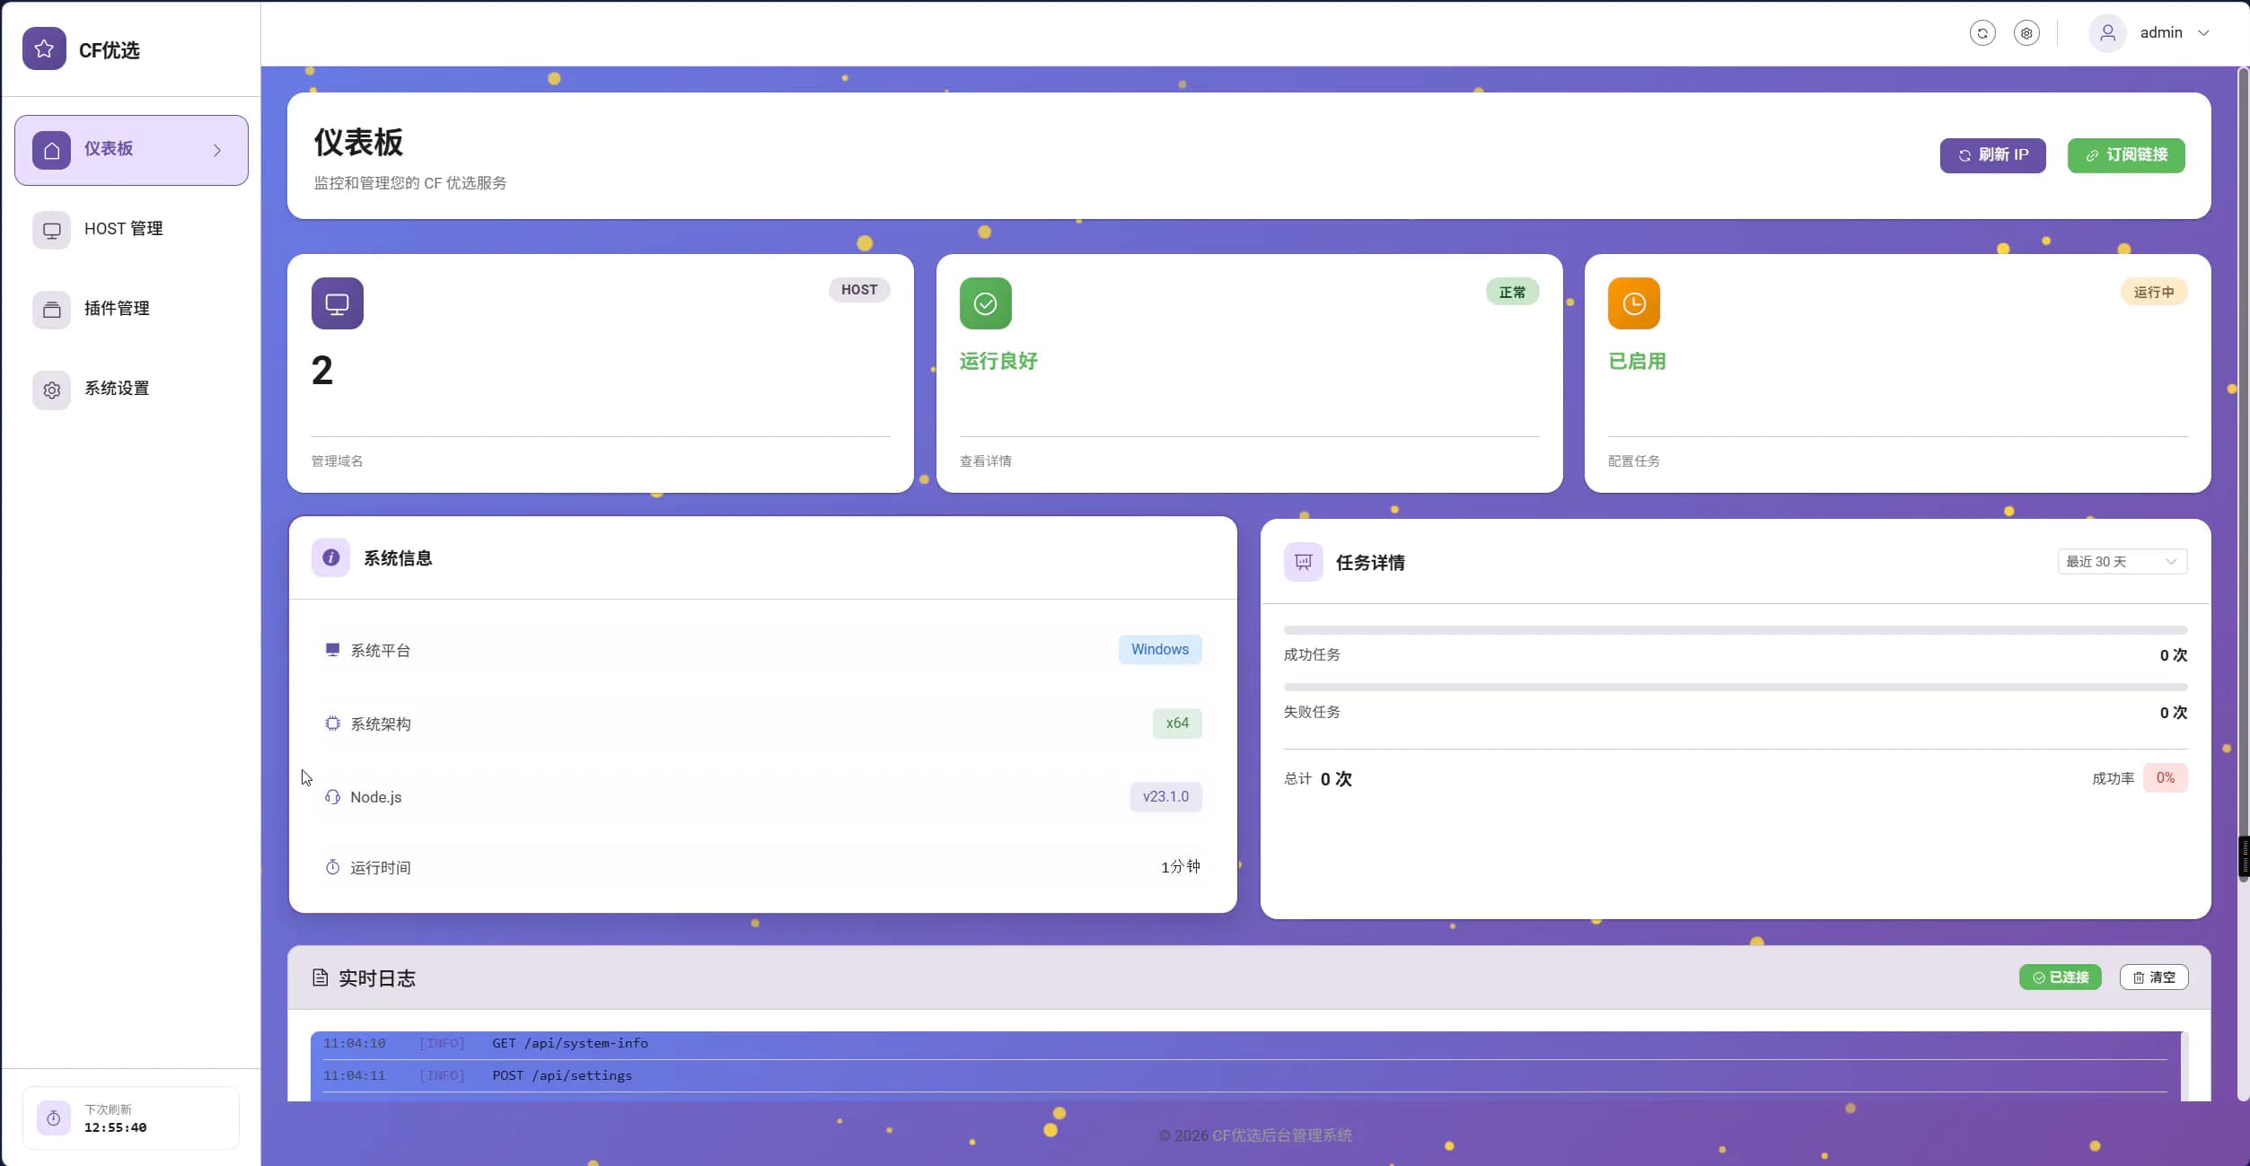Click the green checkmark status icon
Screen dimensions: 2250x1166
985,303
